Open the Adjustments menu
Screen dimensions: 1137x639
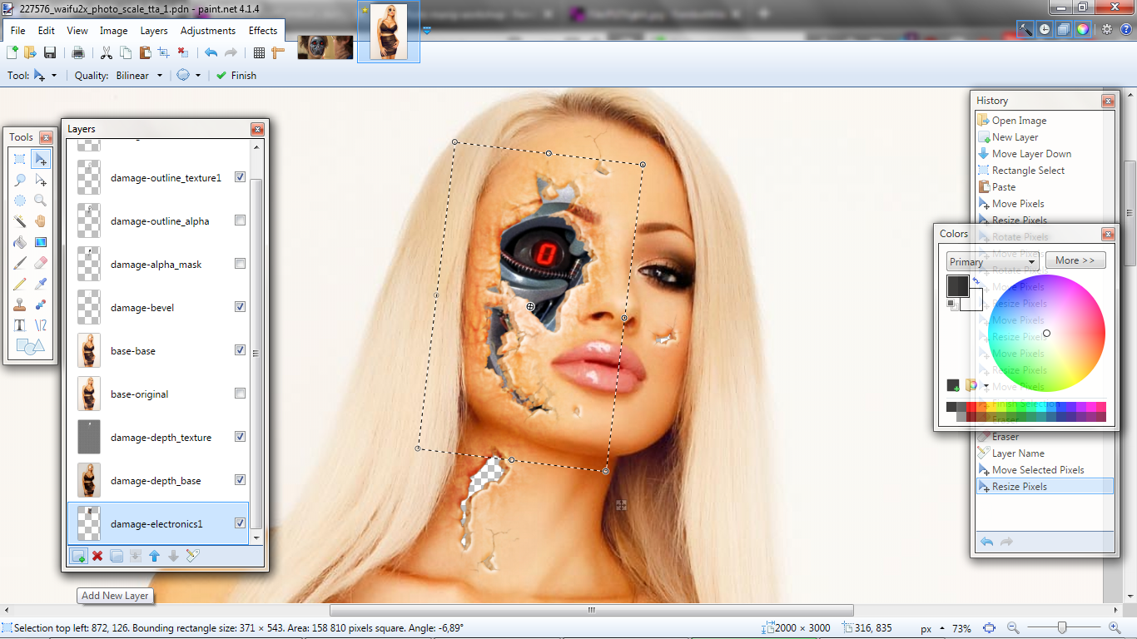(208, 31)
